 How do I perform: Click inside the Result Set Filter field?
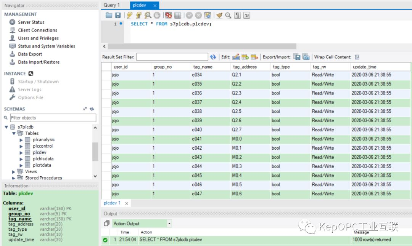click(172, 56)
